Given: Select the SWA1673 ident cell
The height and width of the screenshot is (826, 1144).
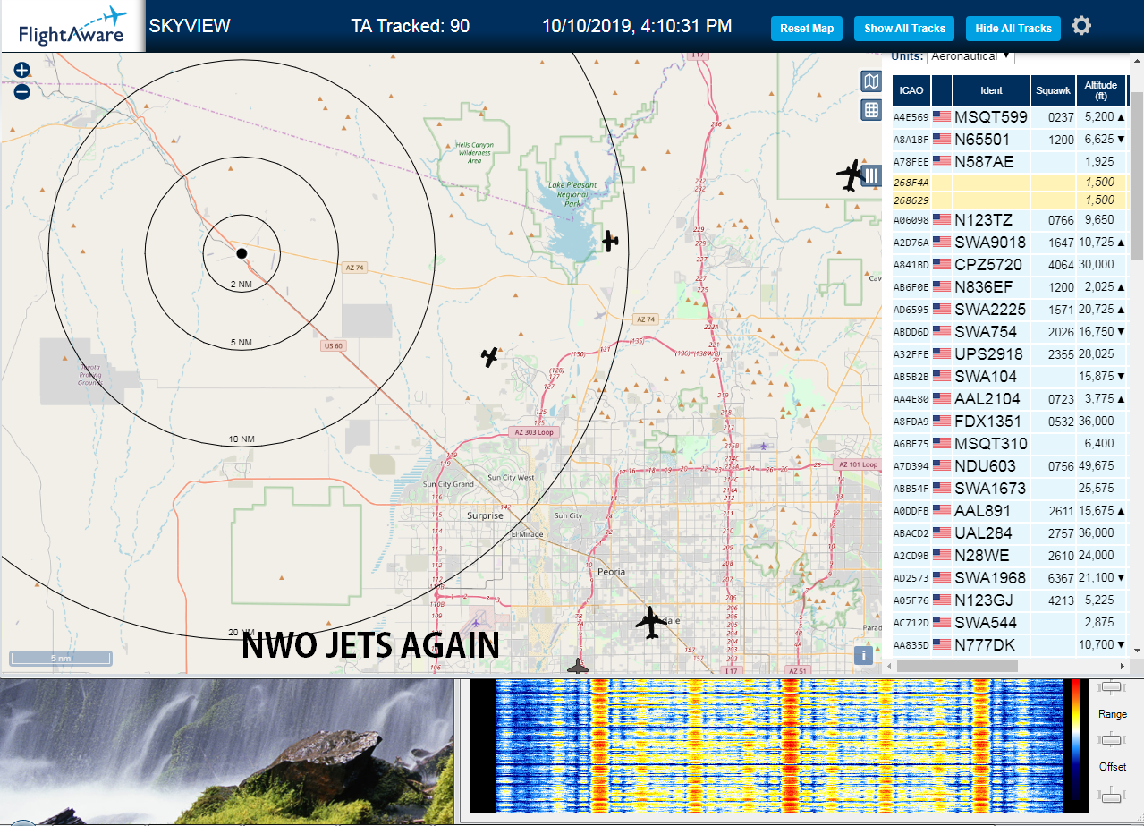Looking at the screenshot, I should (991, 488).
